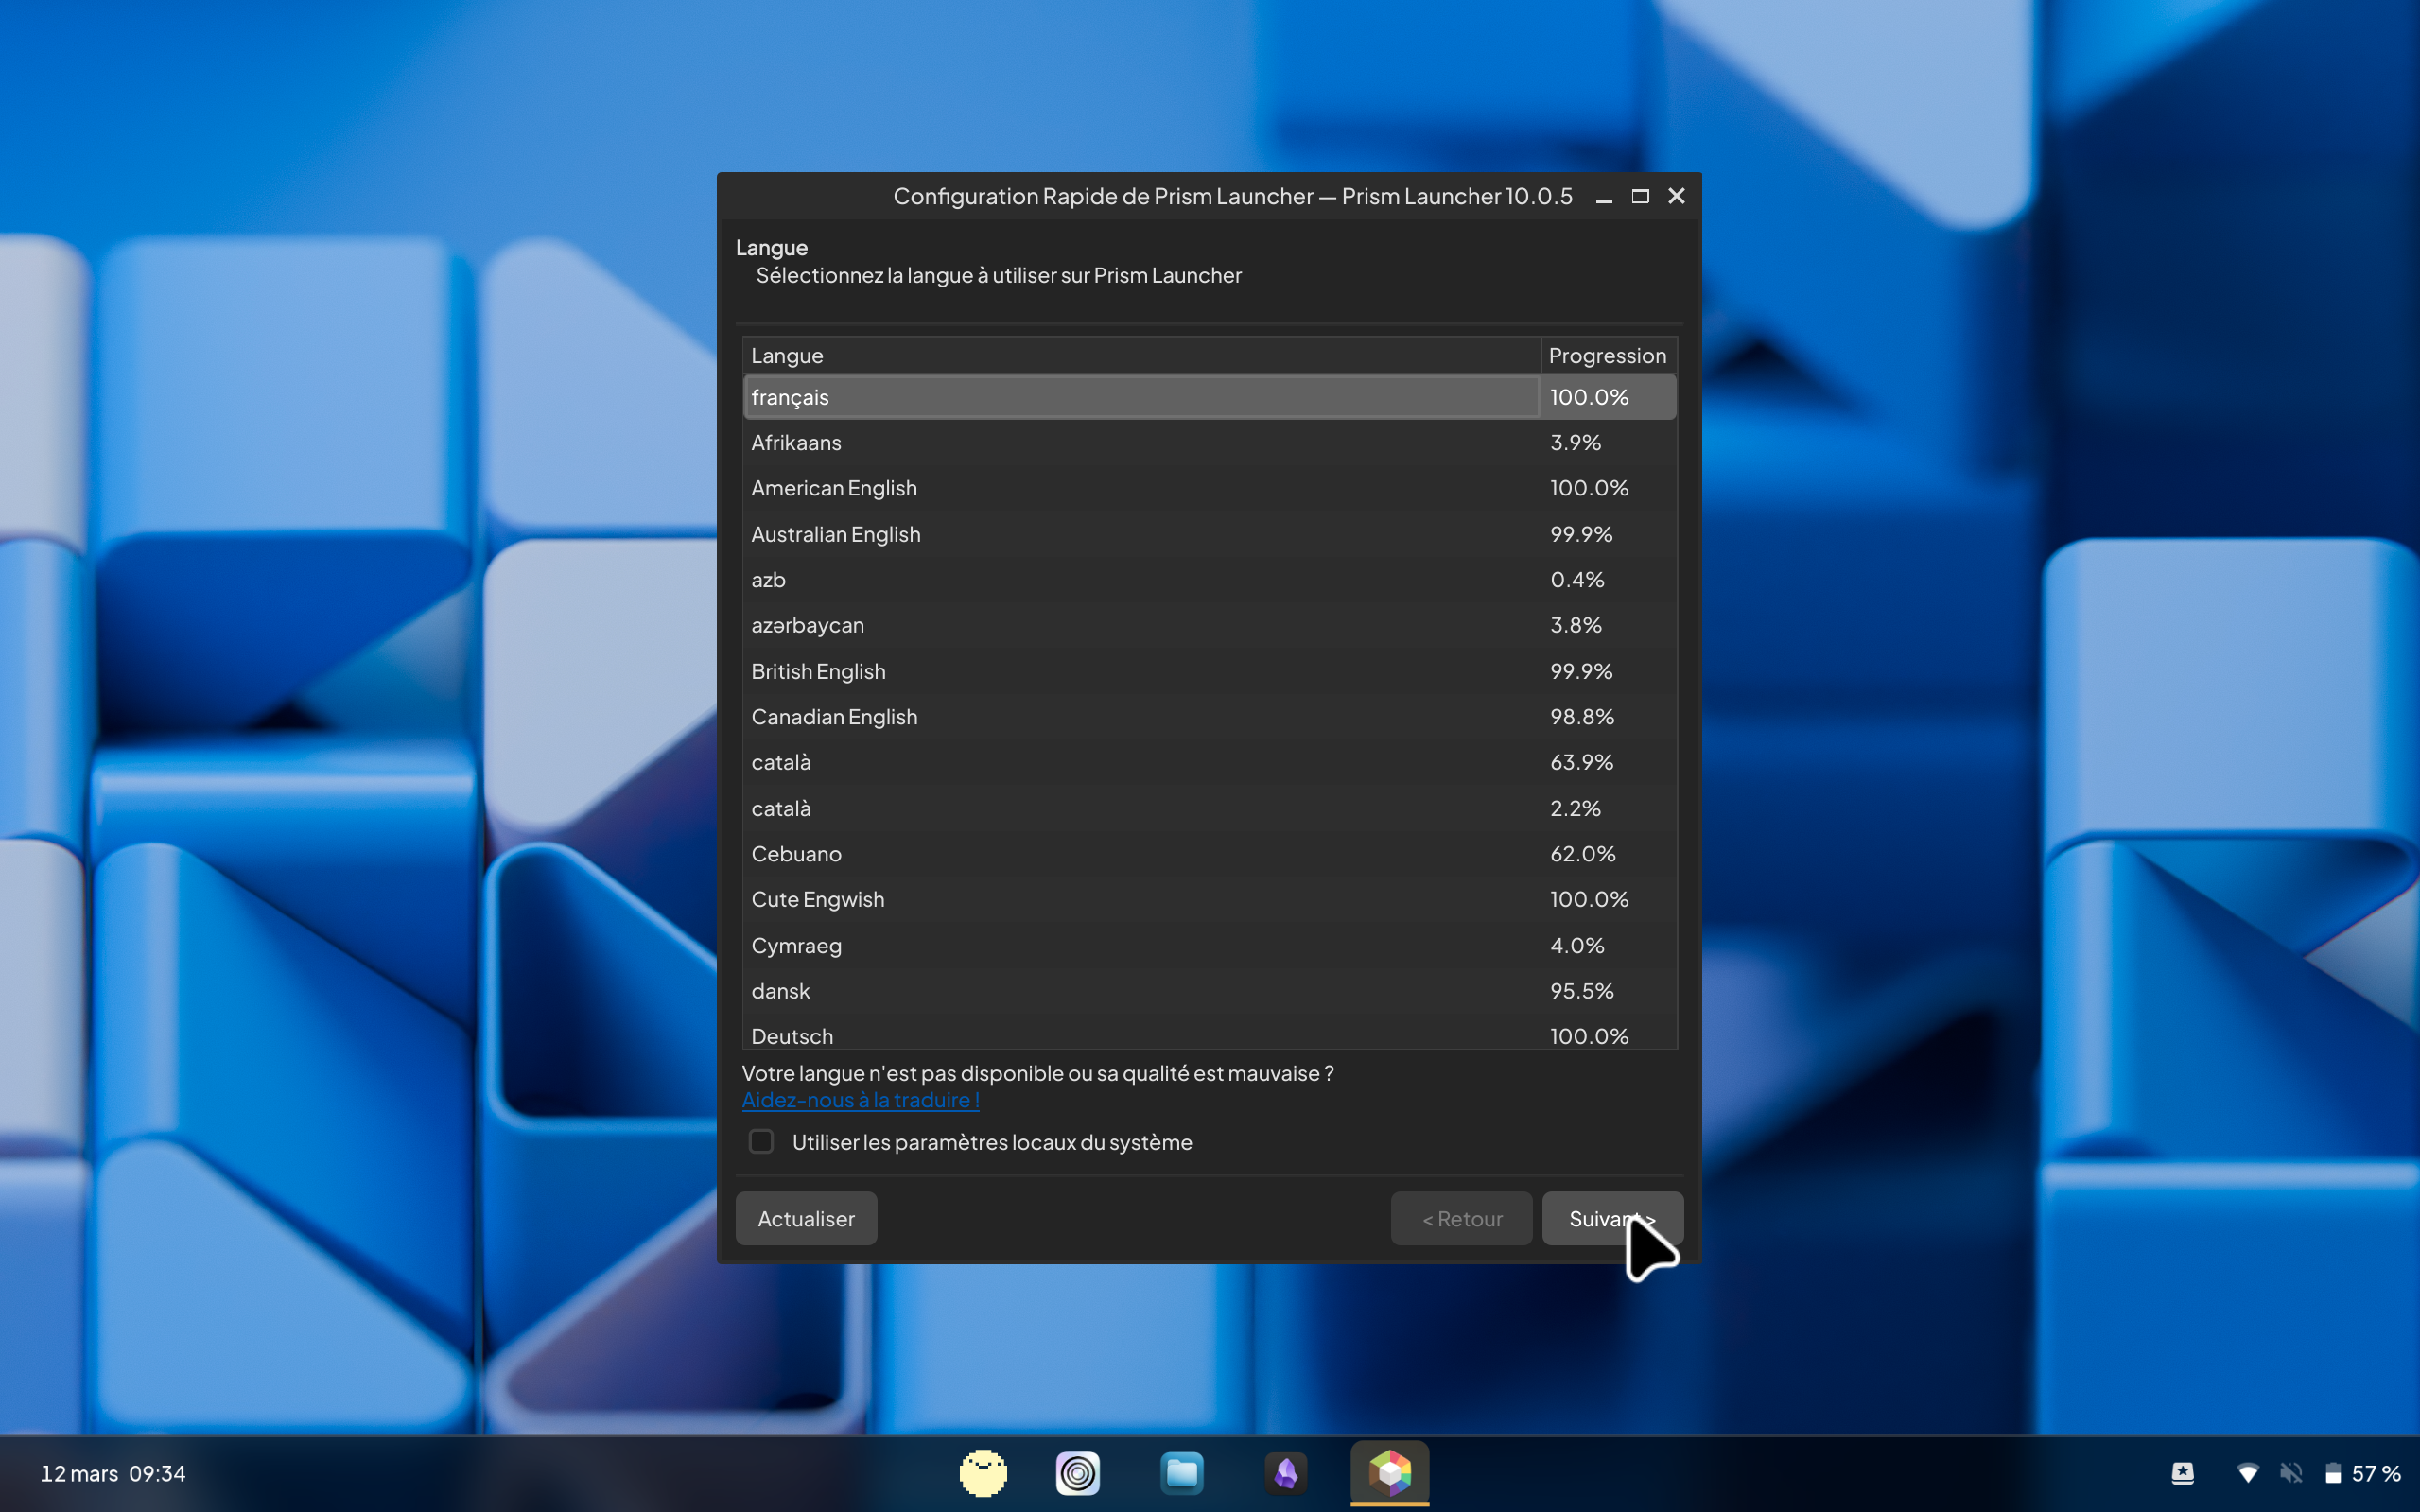This screenshot has height=1512, width=2420.
Task: Click the Actualiser button
Action: [x=806, y=1219]
